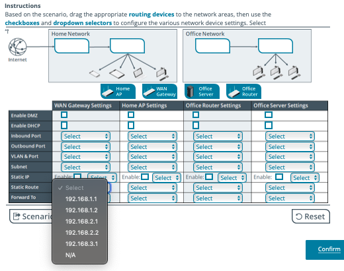Click the second empty slot in Home Network
The width and height of the screenshot is (344, 271).
[x=127, y=46]
